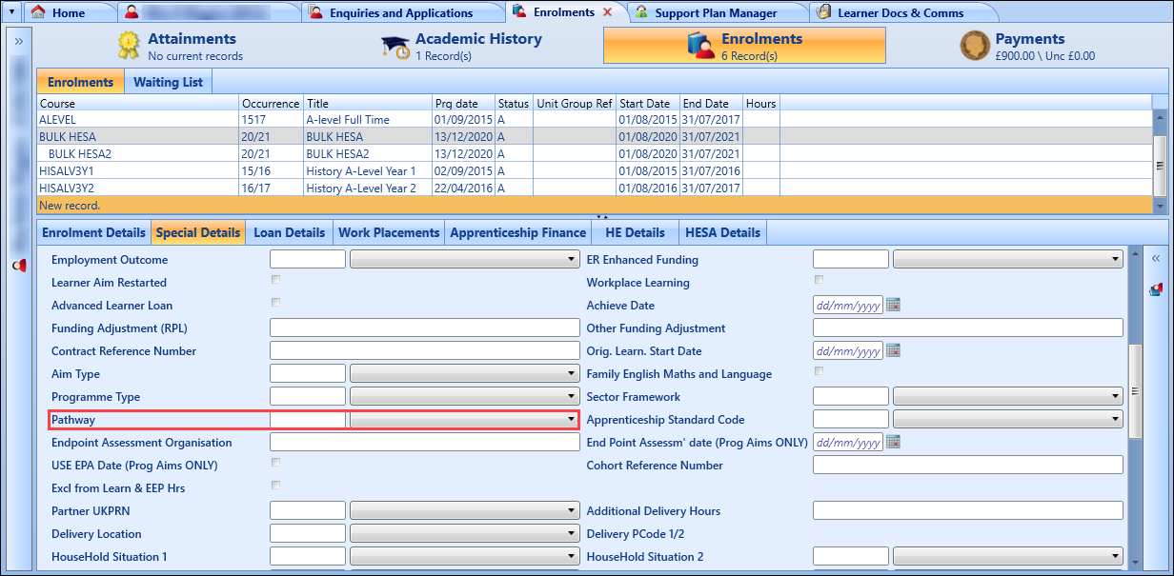Click the Support Plan Manager tab icon
The width and height of the screenshot is (1174, 576).
(642, 12)
